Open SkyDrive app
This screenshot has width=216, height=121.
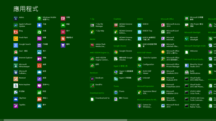(x=16, y=99)
